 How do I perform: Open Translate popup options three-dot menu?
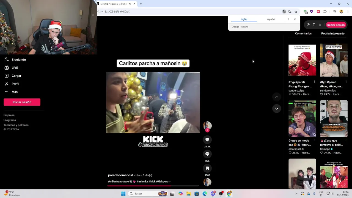288,19
